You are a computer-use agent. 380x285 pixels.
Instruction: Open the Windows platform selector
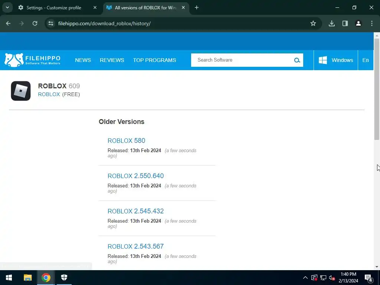pyautogui.click(x=336, y=60)
